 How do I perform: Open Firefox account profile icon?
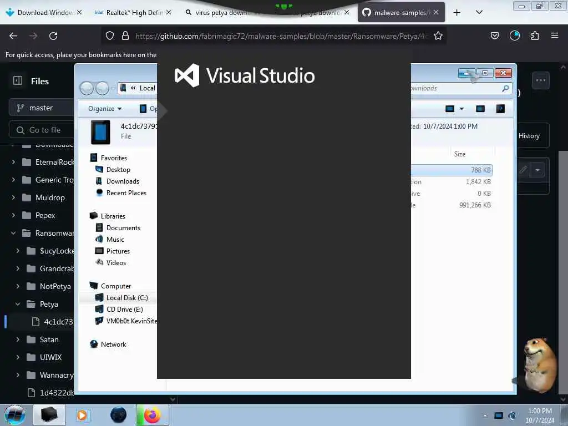(514, 35)
